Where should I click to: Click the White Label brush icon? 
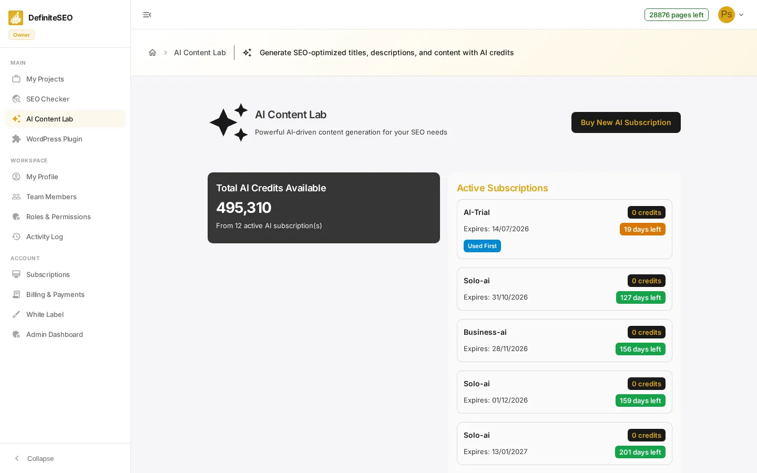[16, 314]
